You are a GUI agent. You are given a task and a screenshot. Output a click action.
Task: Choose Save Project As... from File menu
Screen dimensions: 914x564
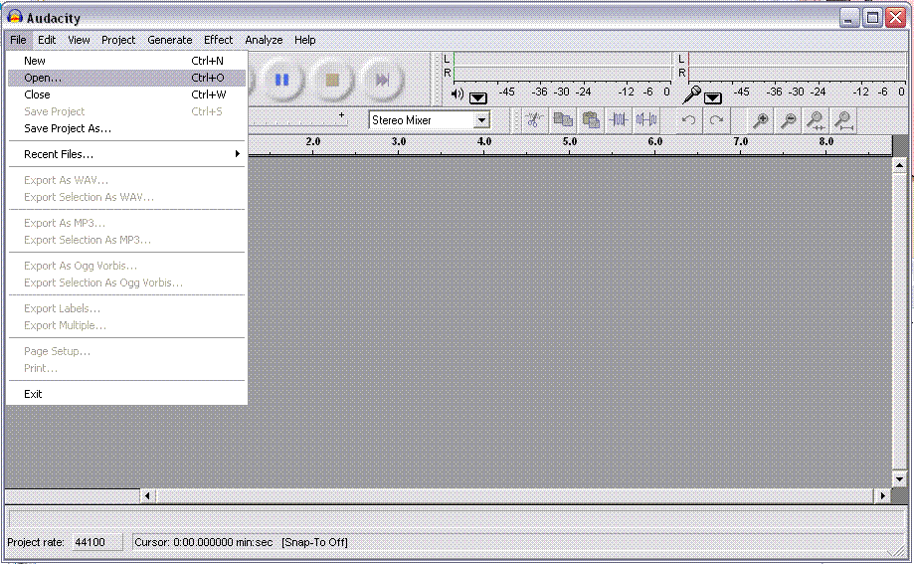[68, 128]
